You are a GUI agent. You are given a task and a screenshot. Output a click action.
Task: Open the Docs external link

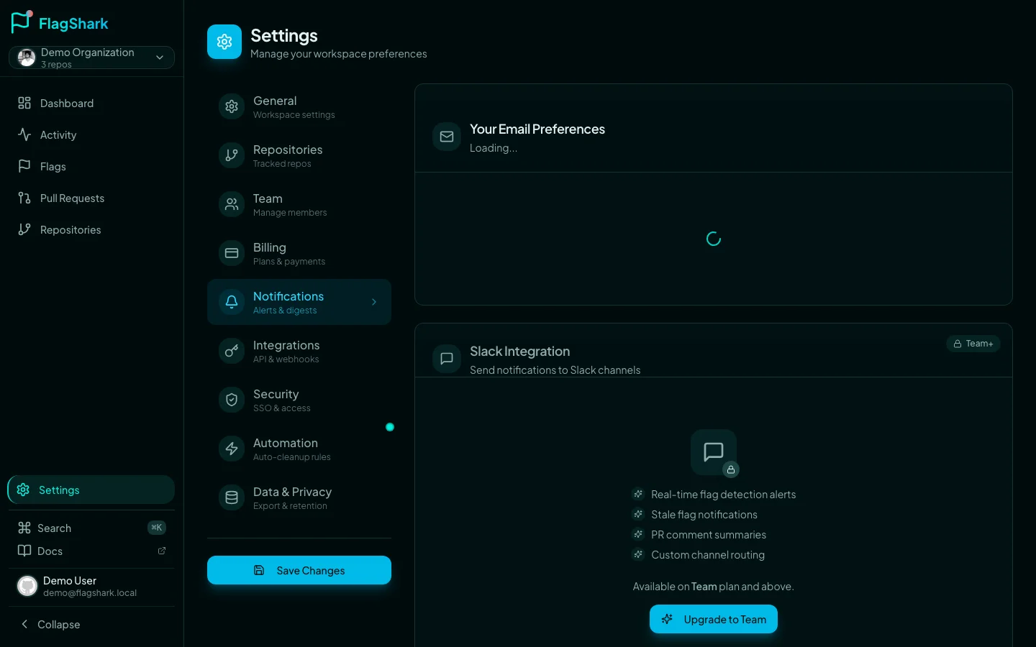[x=50, y=551]
